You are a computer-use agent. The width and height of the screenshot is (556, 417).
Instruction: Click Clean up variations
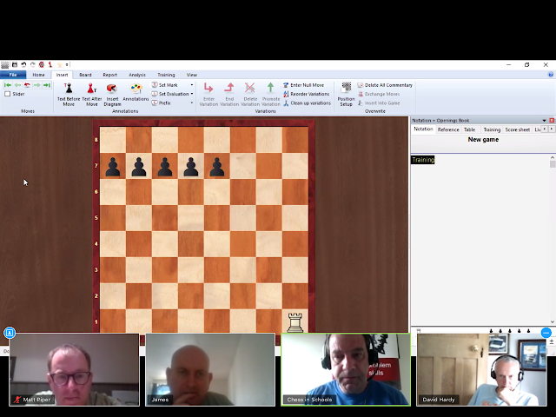pos(307,103)
